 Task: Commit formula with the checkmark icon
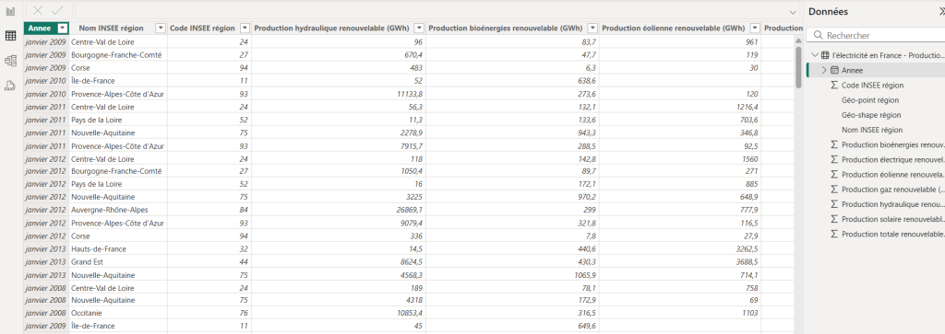pos(57,11)
